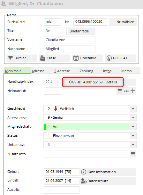Open Kasse via the cash register icon

(x=43, y=58)
